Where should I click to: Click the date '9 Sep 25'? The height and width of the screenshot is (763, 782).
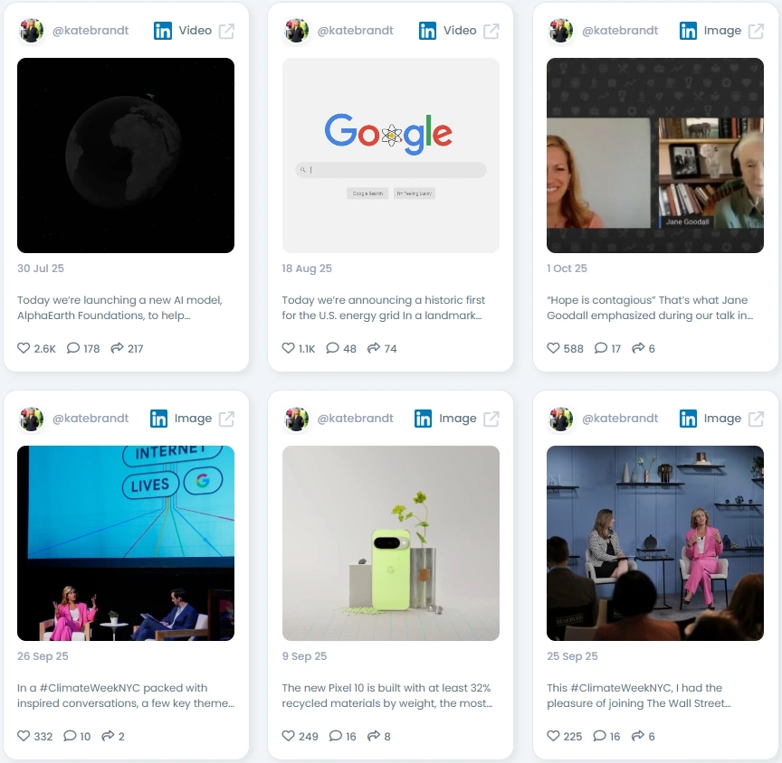coord(304,656)
